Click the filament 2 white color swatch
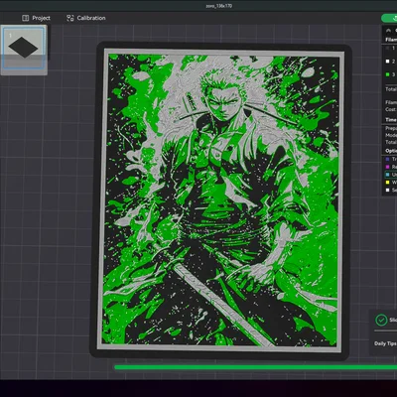Screen dimensions: 397x397 click(387, 62)
